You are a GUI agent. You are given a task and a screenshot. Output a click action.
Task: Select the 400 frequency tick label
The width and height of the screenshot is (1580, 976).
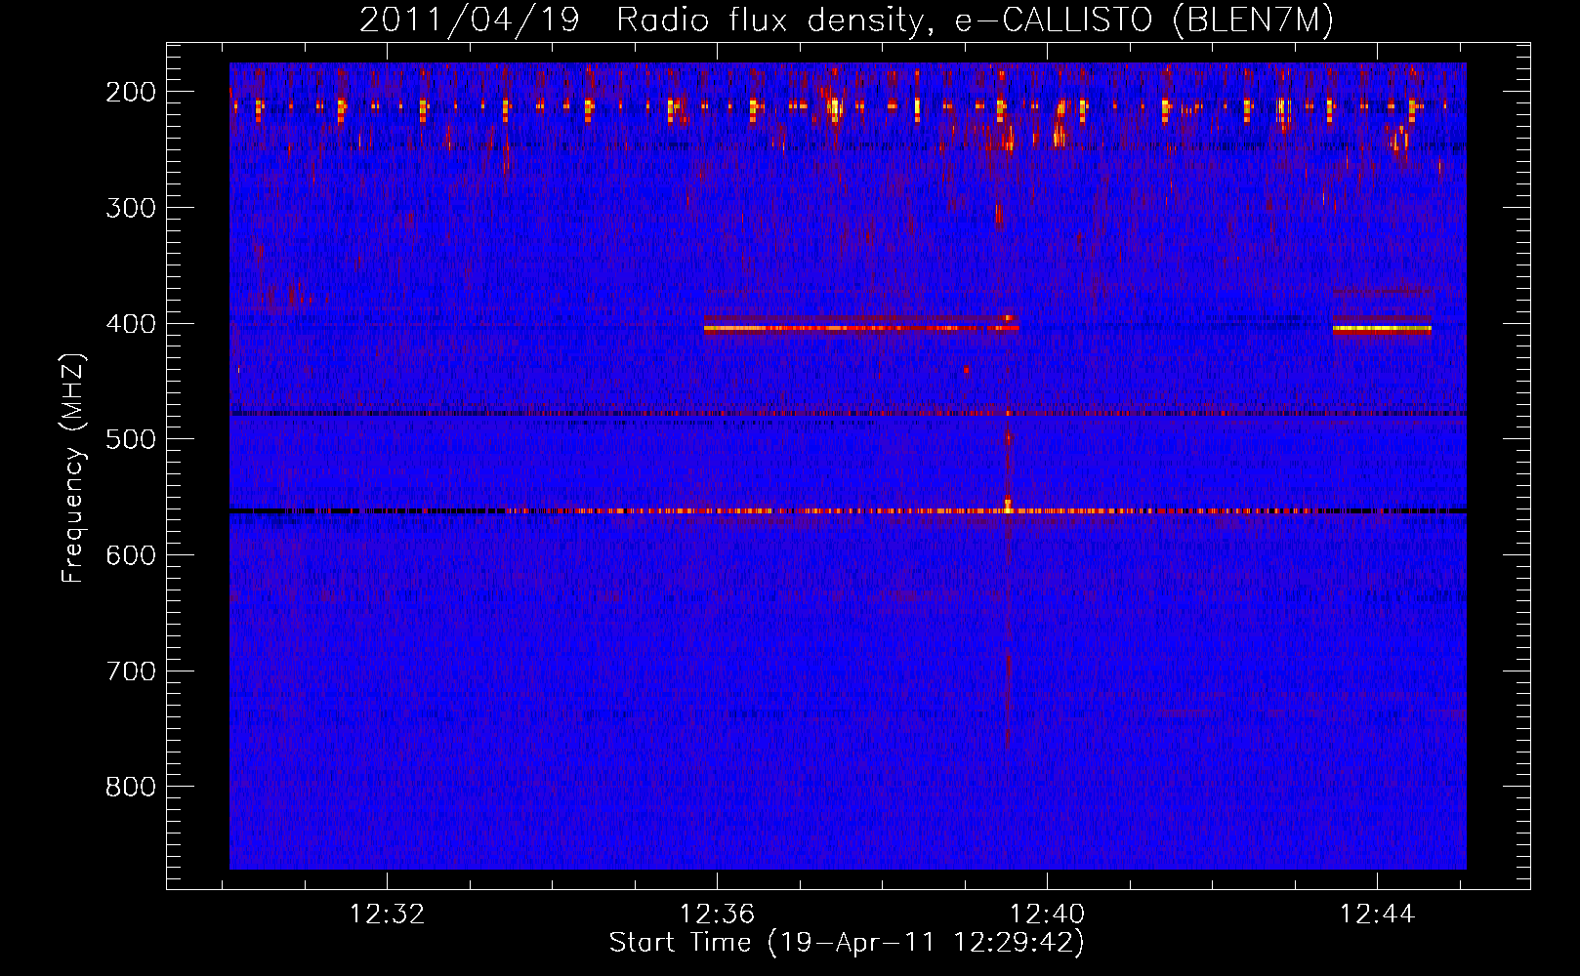[130, 324]
